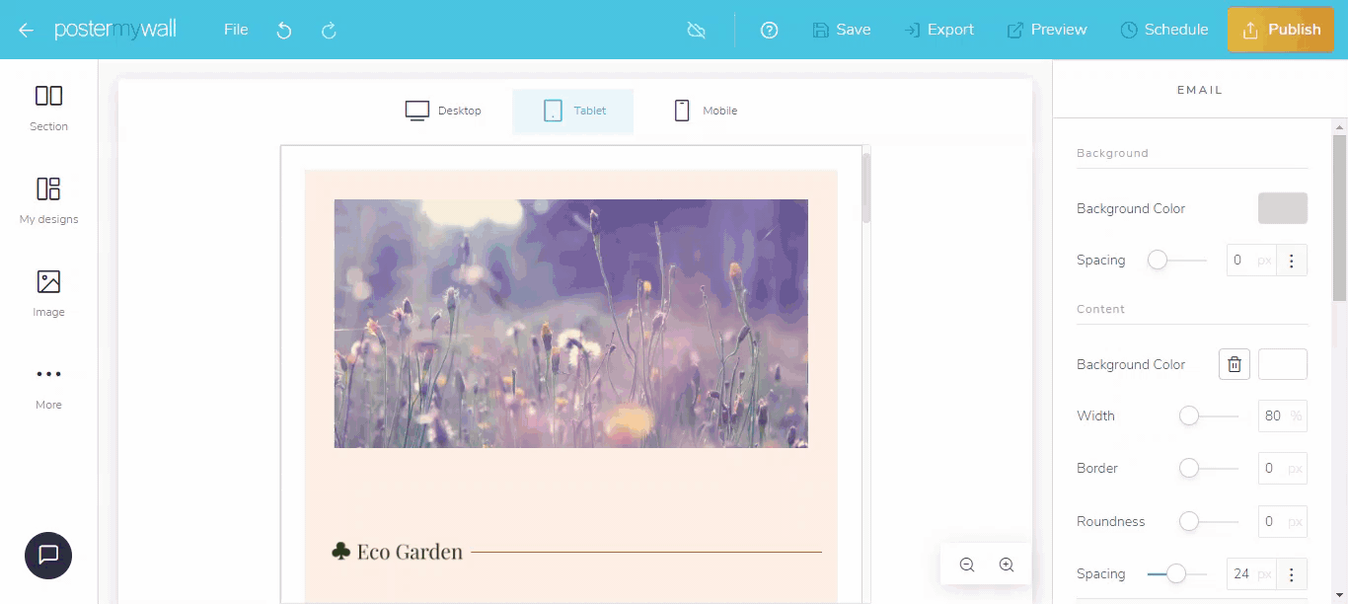The image size is (1348, 604).
Task: Open the Section panel in sidebar
Action: click(48, 107)
